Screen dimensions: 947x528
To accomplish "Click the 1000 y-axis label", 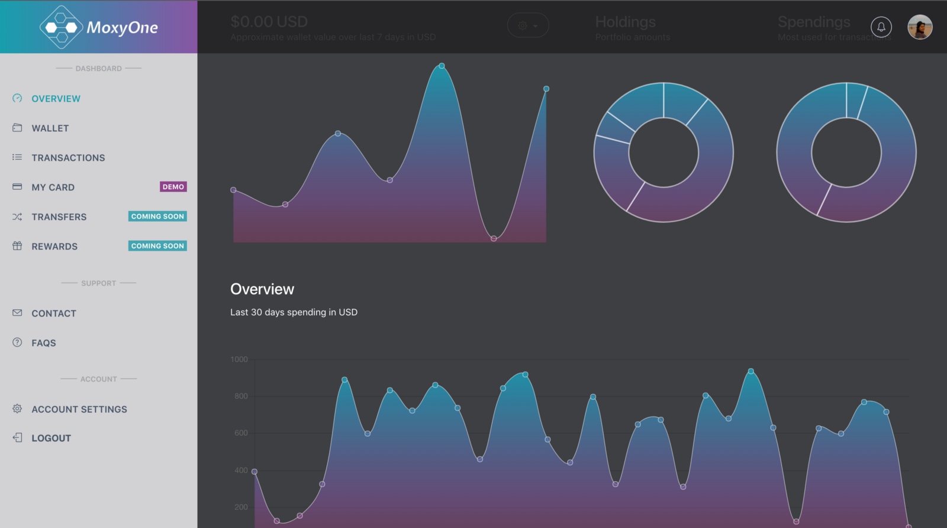I will [239, 359].
